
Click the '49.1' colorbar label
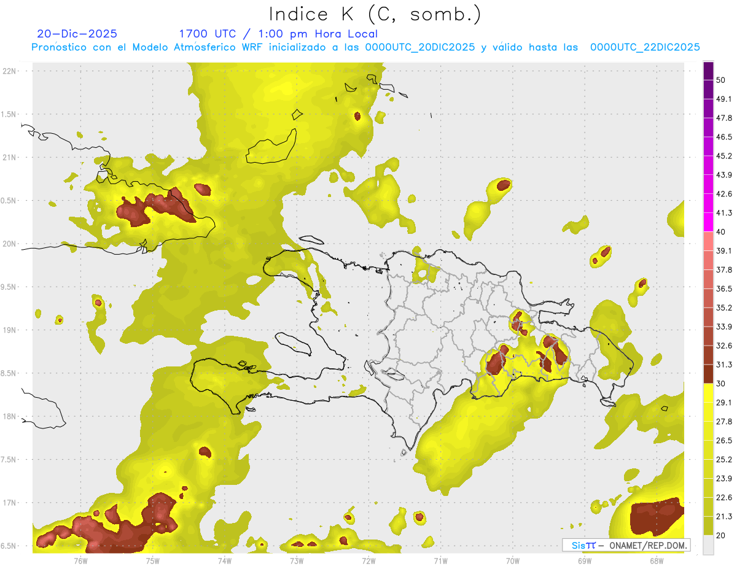(724, 99)
